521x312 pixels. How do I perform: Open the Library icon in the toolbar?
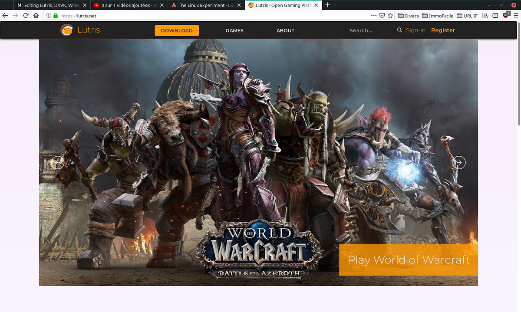485,16
